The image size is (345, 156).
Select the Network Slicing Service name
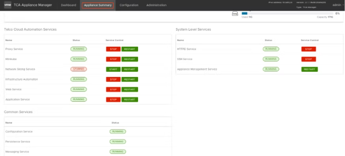pyautogui.click(x=20, y=69)
